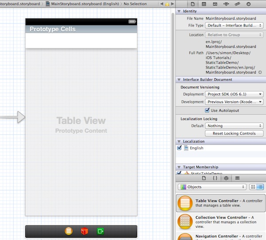266x240 pixels.
Task: Open the File Type dropdown
Action: coord(234,26)
